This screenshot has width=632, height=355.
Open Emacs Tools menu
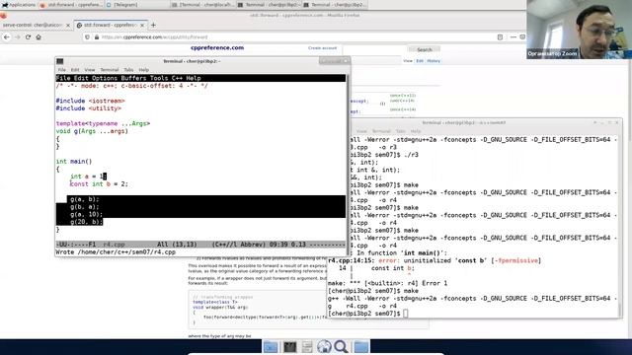pos(159,78)
